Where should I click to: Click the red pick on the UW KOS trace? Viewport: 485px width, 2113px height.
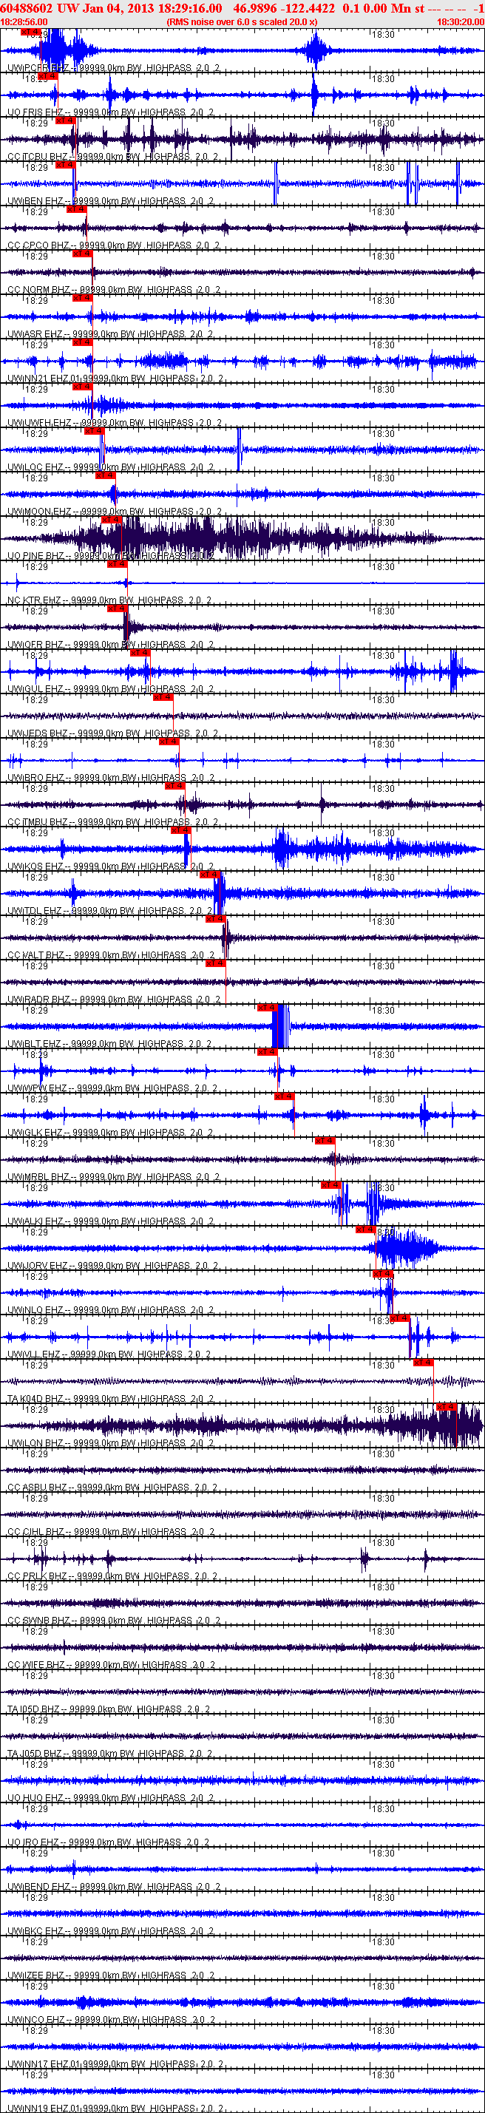coord(180,830)
